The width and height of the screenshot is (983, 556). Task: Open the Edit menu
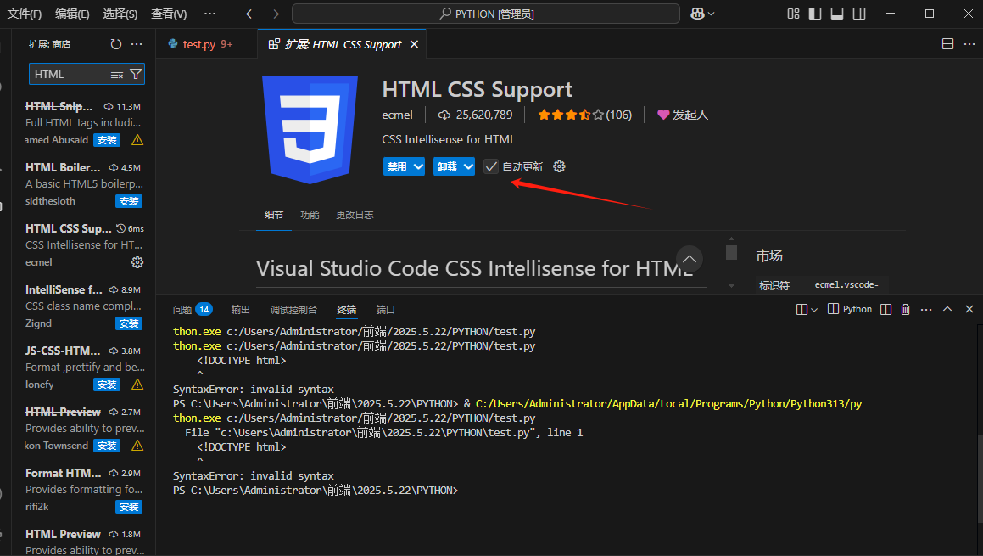click(x=72, y=14)
